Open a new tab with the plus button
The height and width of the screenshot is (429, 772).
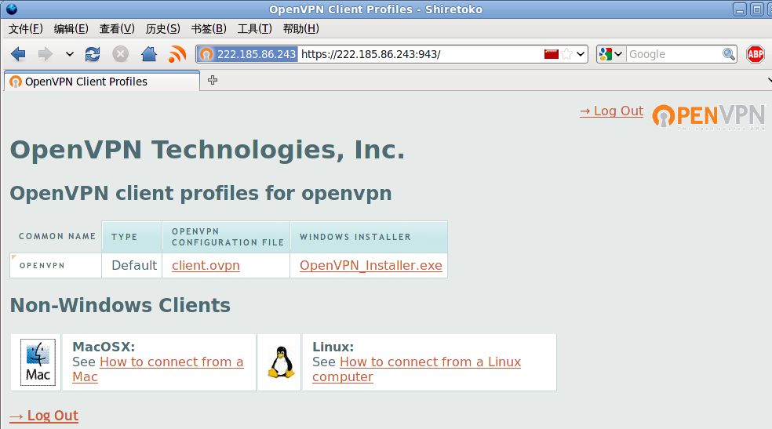213,80
